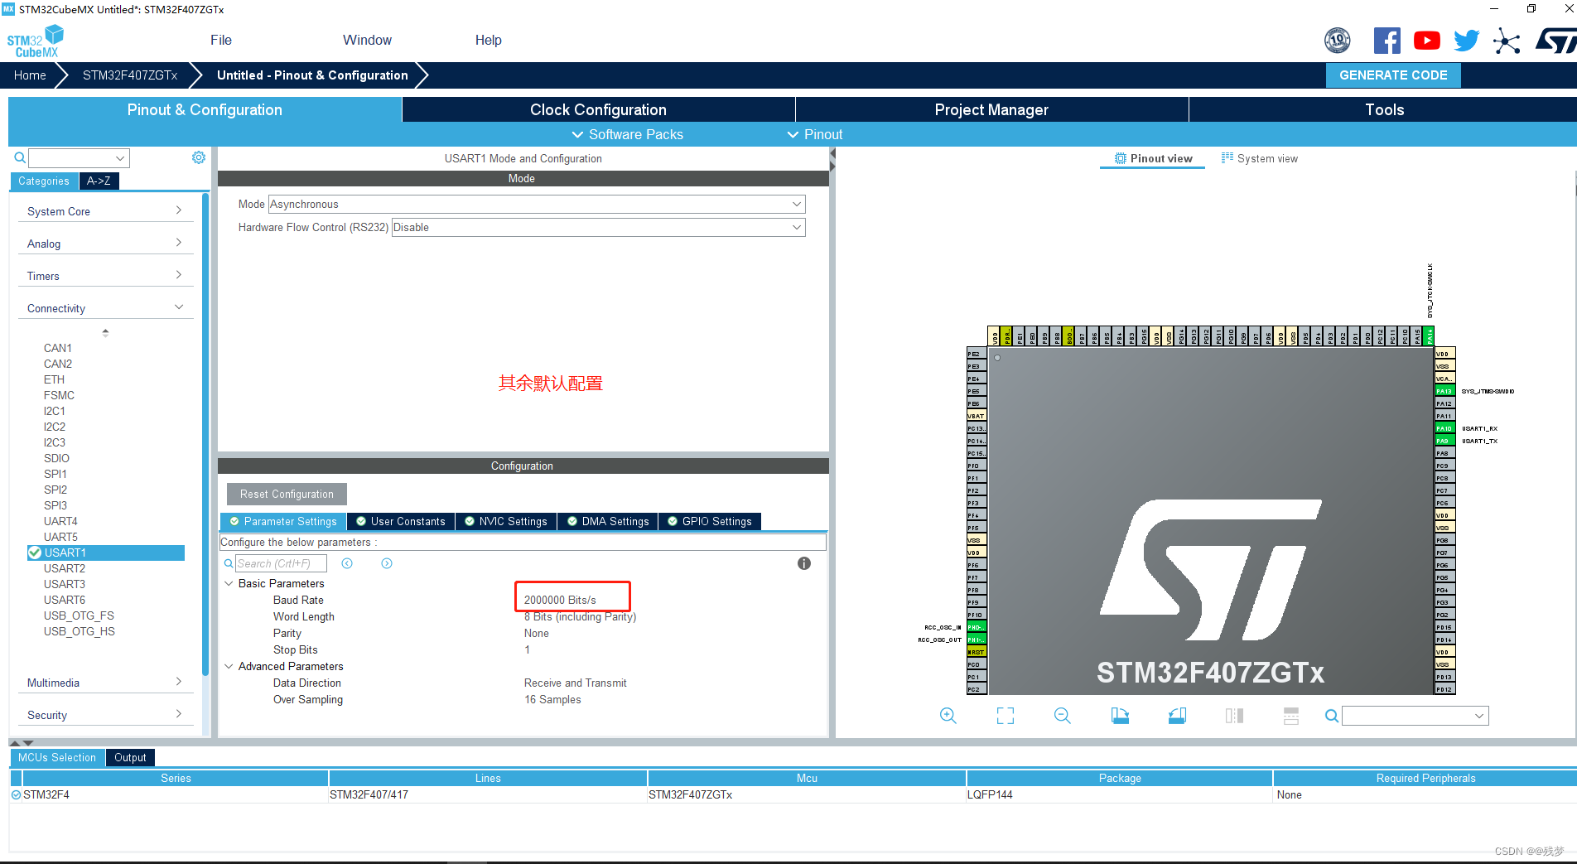The height and width of the screenshot is (864, 1577).
Task: Click the ST logo at top right
Action: (1555, 40)
